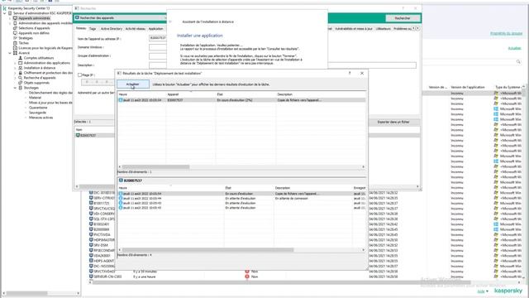Screen dimensions: 529x298
Task: Click info icon of running row in lower events list
Action: pyautogui.click(x=121, y=194)
